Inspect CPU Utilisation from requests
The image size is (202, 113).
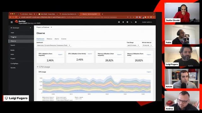[x=60, y=55]
